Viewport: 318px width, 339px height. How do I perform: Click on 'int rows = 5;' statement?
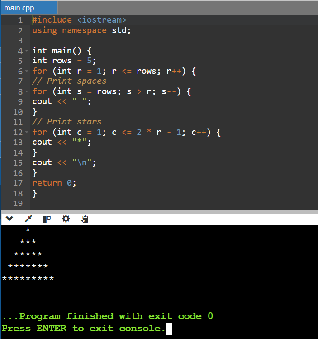click(x=64, y=61)
